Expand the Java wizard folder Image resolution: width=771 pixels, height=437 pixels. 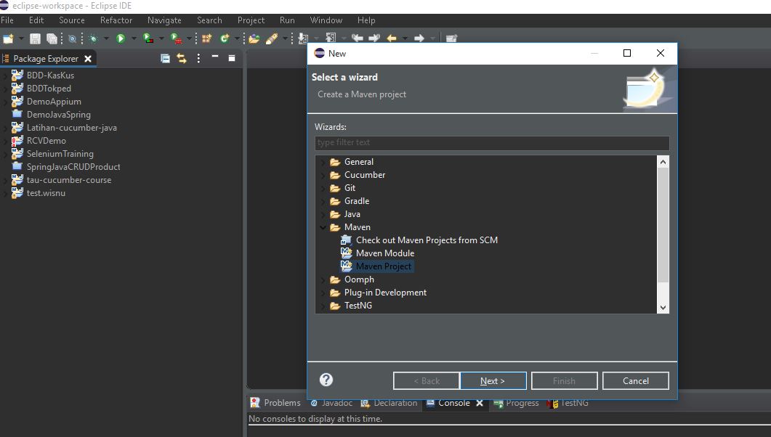click(x=323, y=215)
